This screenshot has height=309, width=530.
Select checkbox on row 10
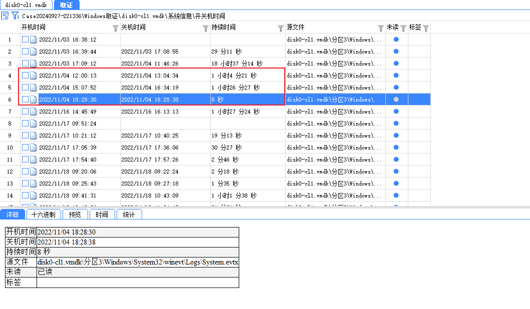coord(25,147)
